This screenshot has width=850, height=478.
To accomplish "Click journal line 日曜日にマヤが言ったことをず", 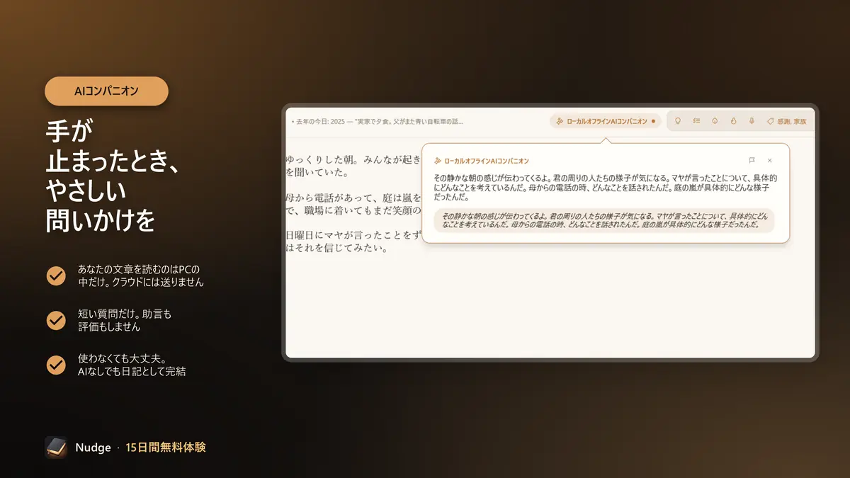I will point(353,235).
